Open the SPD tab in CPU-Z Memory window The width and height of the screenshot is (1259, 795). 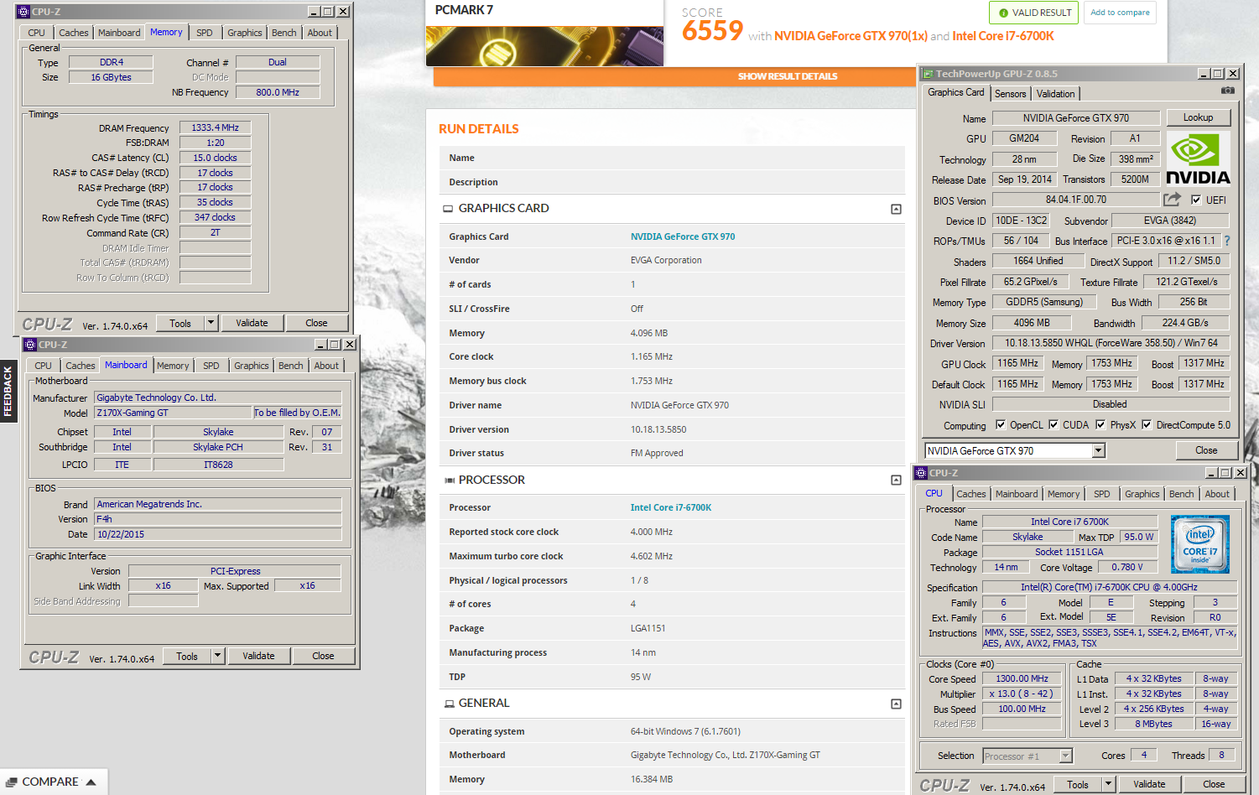tap(205, 33)
